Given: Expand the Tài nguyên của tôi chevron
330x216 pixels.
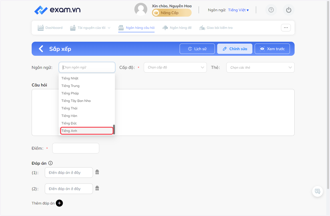Looking at the screenshot, I should pos(109,28).
